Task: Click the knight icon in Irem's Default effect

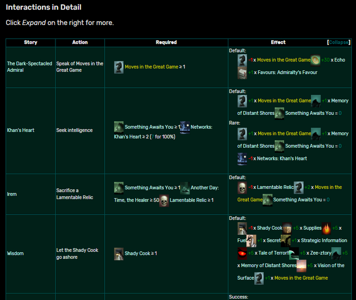Action: [x=299, y=188]
